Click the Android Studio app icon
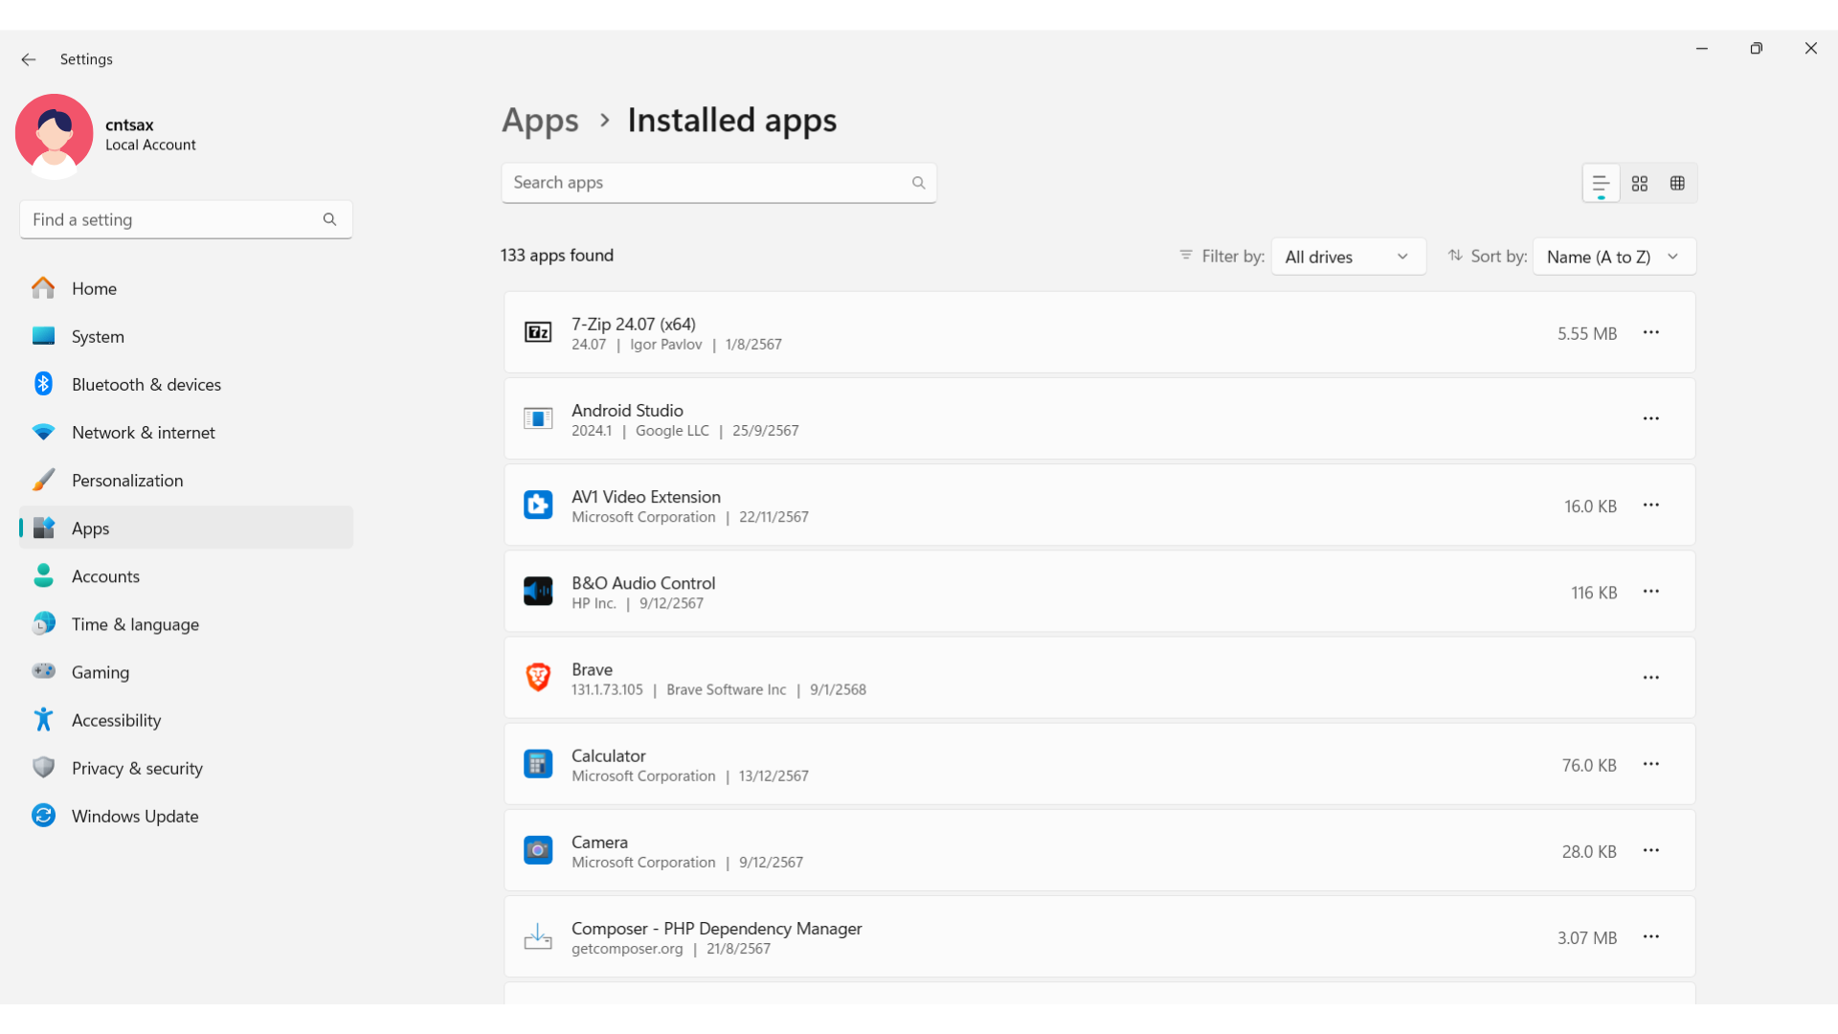Screen dimensions: 1838x1034 click(x=538, y=418)
